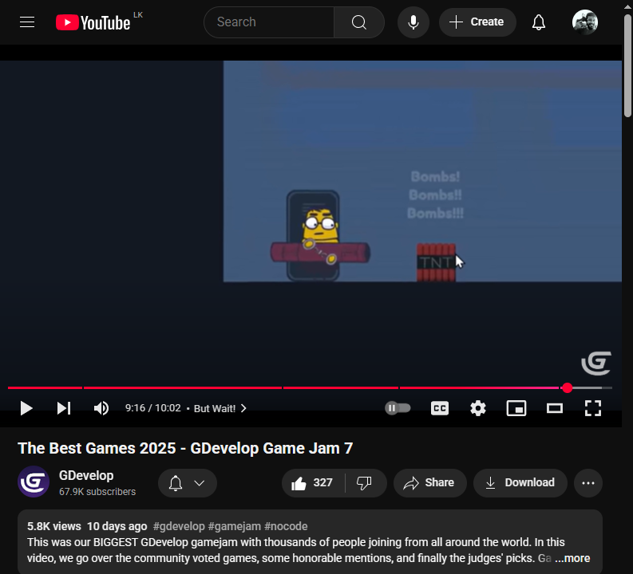Viewport: 633px width, 574px height.
Task: Switch to miniplayer mode
Action: (516, 408)
